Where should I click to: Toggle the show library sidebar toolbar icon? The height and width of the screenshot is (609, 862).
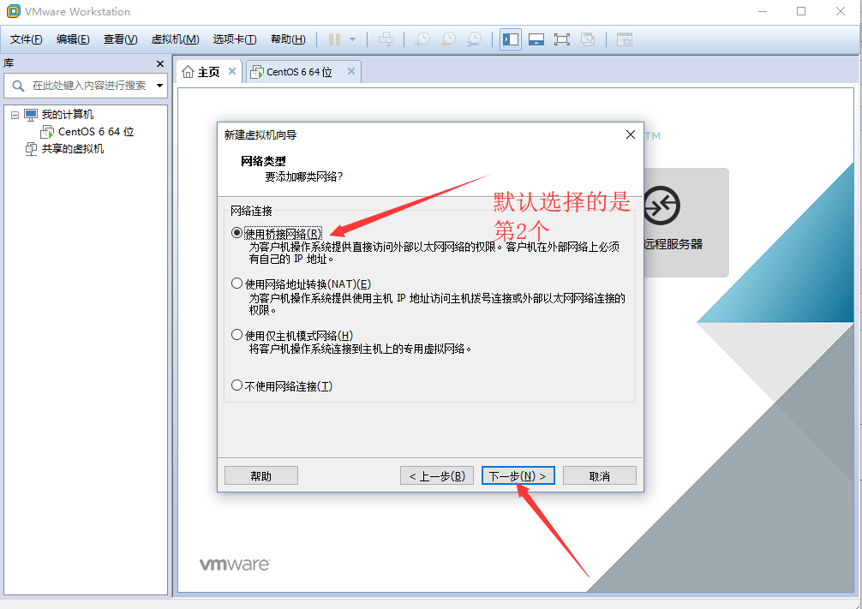[x=511, y=39]
